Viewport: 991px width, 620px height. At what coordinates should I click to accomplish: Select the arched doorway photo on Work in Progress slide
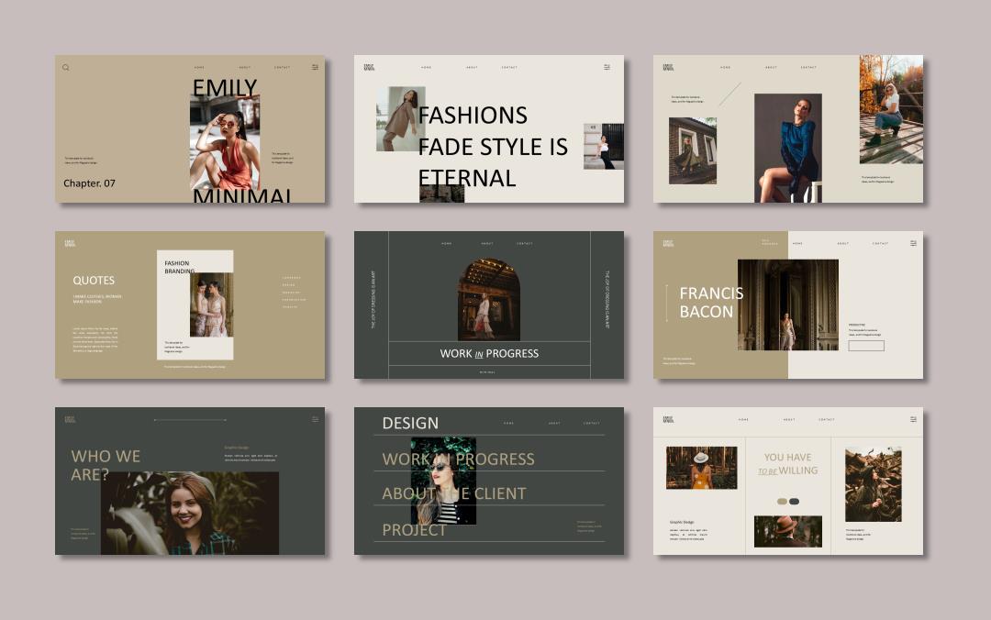pos(488,299)
